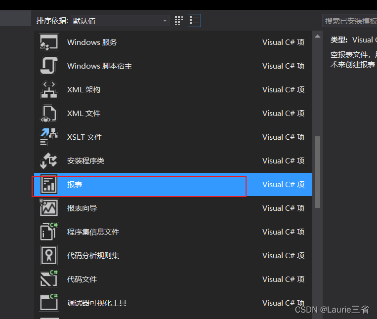Click the 代码文件 C# icon

[49, 279]
